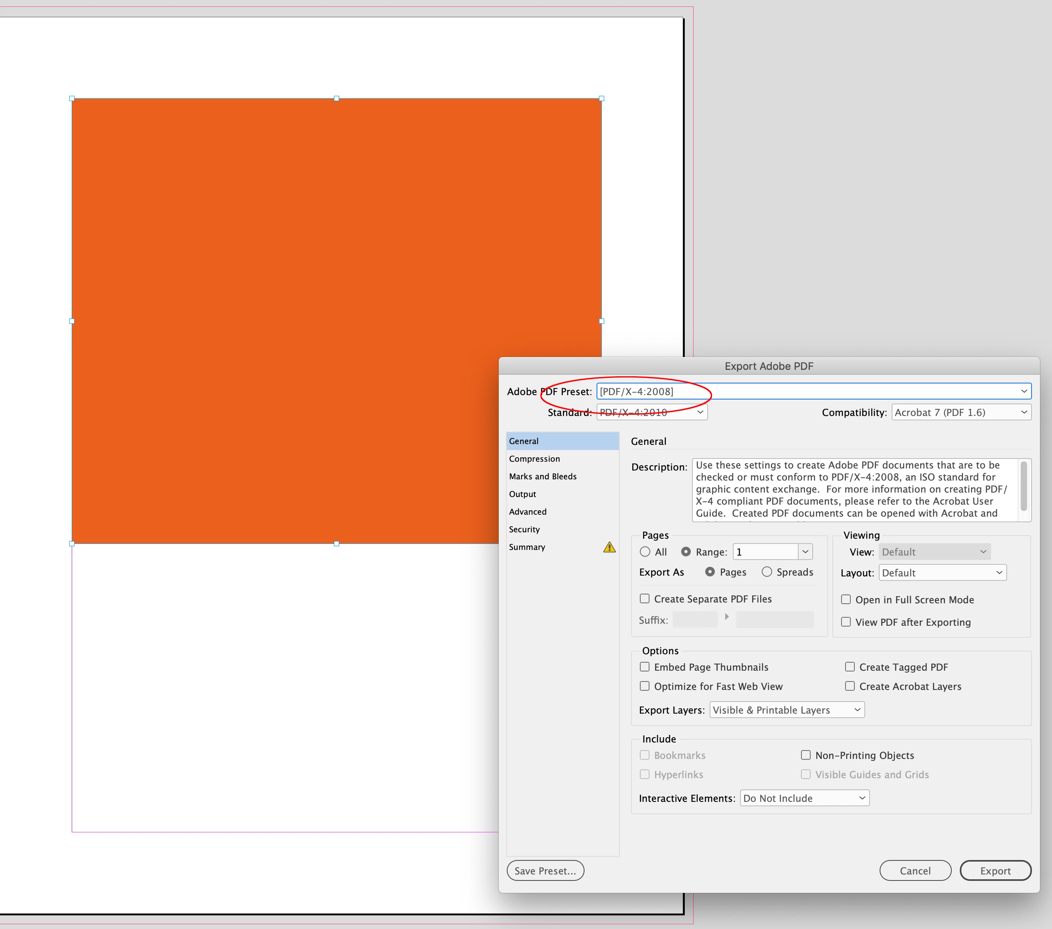Viewport: 1052px width, 929px height.
Task: Click the Save Preset button
Action: (545, 871)
